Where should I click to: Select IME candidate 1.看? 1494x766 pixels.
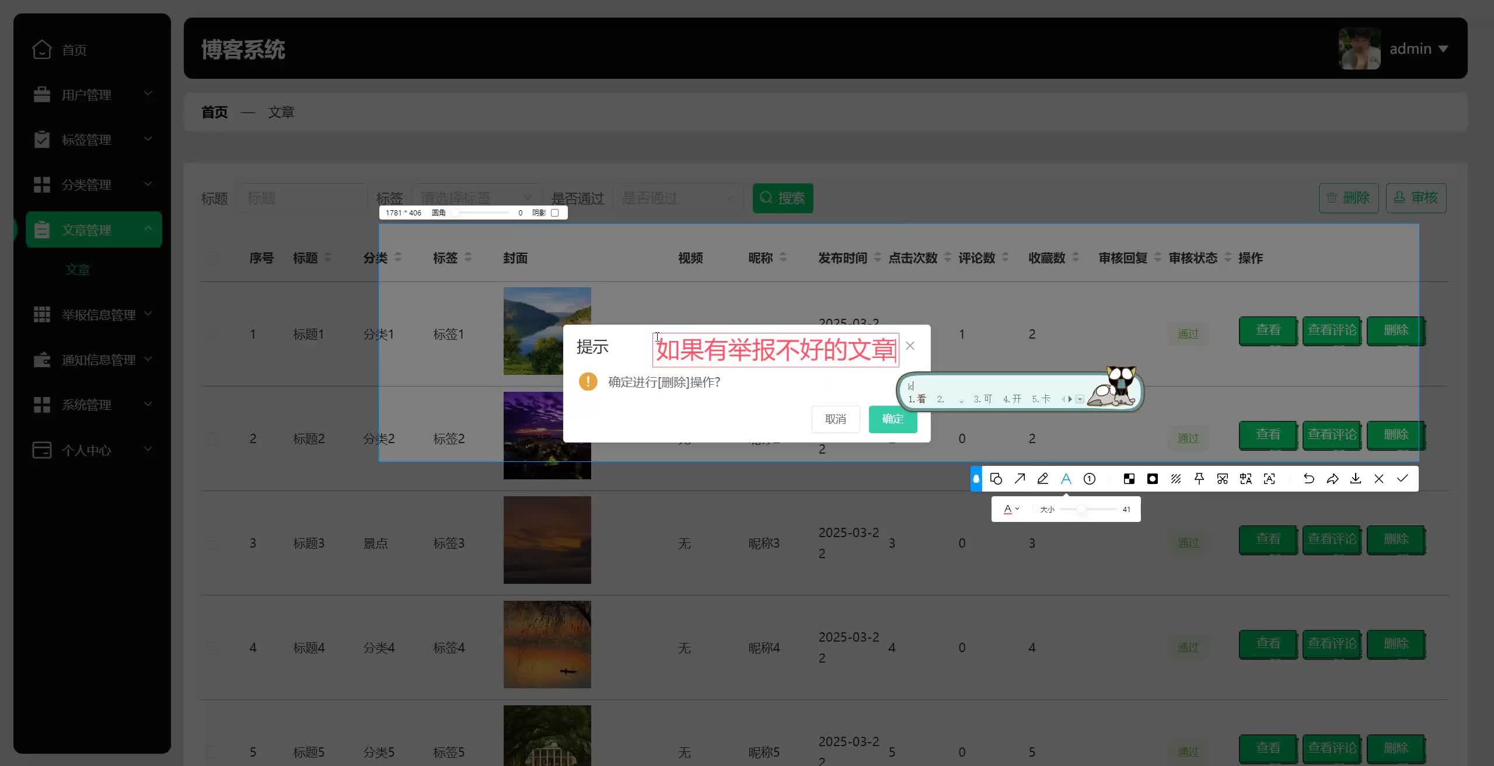pos(917,399)
